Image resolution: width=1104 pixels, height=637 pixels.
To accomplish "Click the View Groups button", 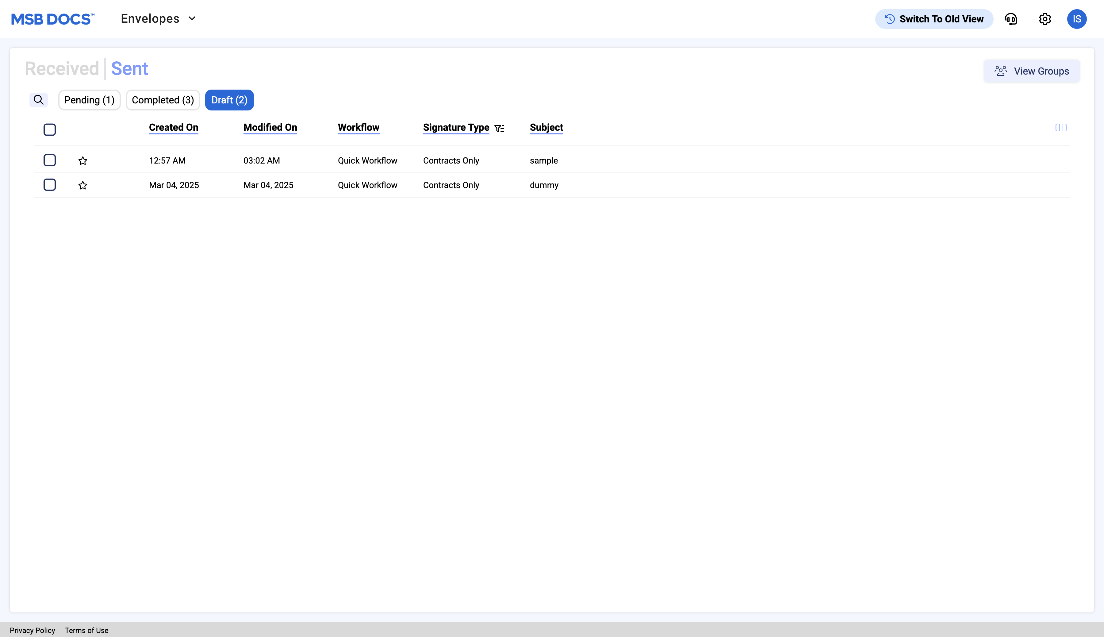I will 1031,71.
